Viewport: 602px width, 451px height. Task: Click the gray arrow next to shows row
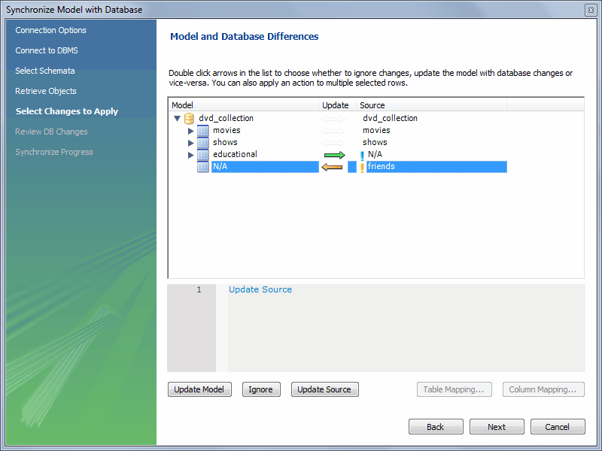click(x=334, y=142)
